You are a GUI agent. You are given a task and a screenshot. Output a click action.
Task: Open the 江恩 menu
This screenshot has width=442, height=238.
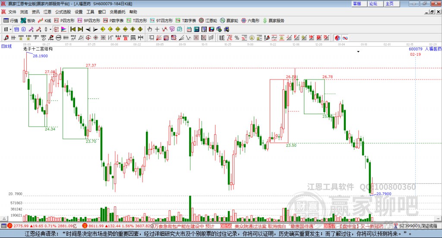click(47, 12)
